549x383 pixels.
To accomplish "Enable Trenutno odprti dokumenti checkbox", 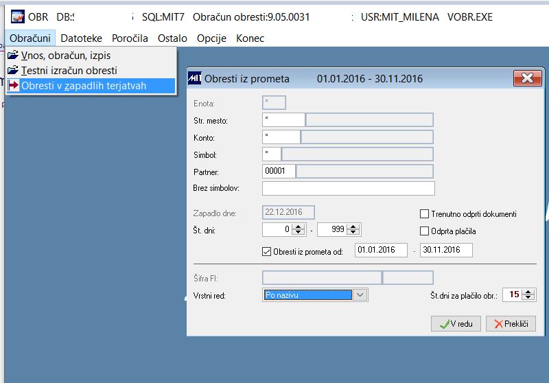I will pos(424,213).
